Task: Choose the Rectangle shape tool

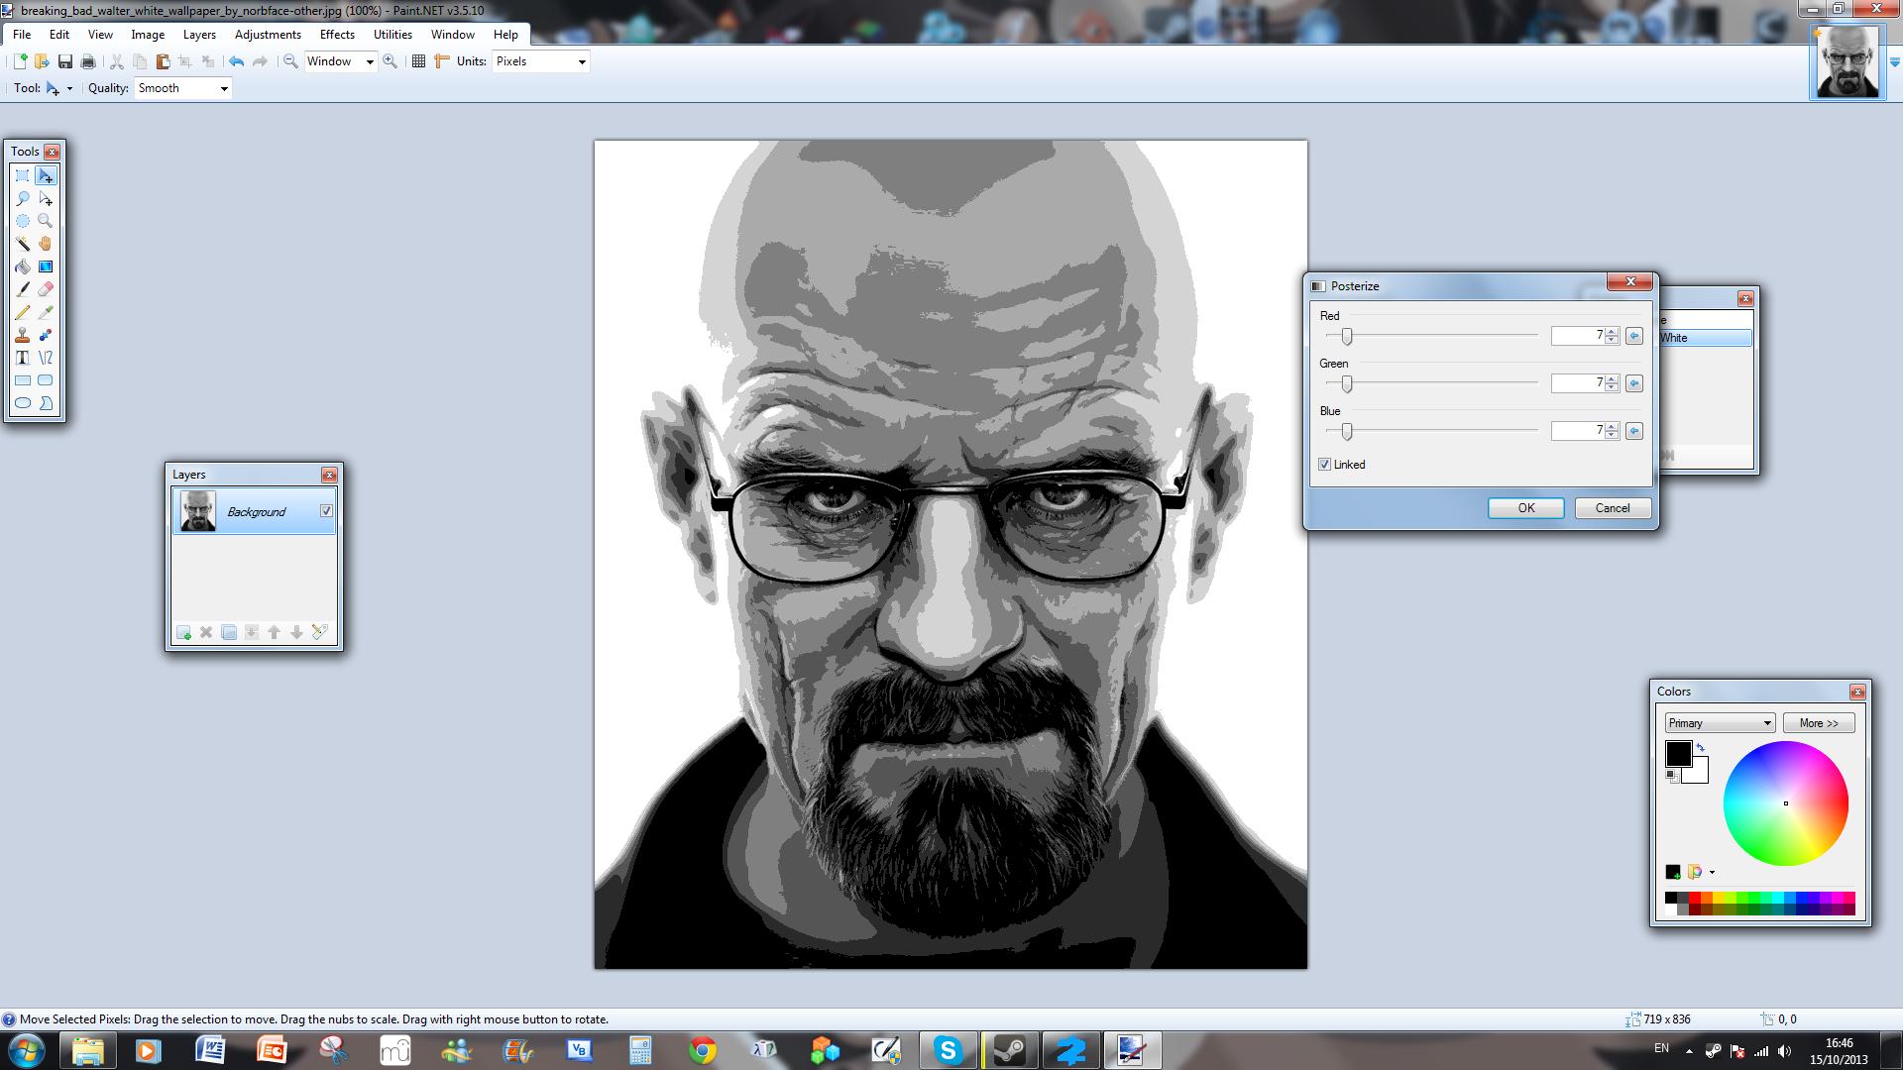Action: [23, 380]
